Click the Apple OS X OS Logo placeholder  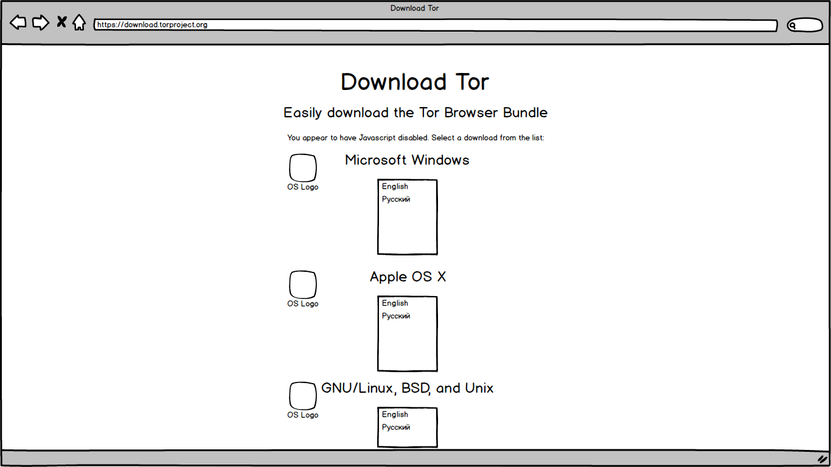tap(303, 285)
